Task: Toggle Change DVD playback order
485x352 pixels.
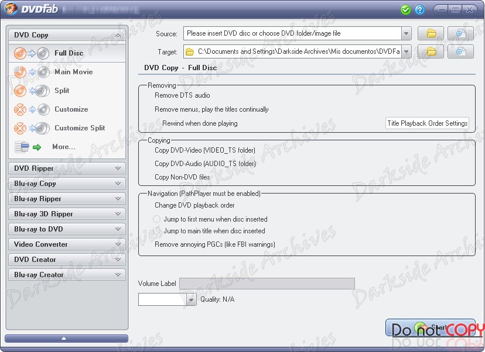Action: click(194, 205)
